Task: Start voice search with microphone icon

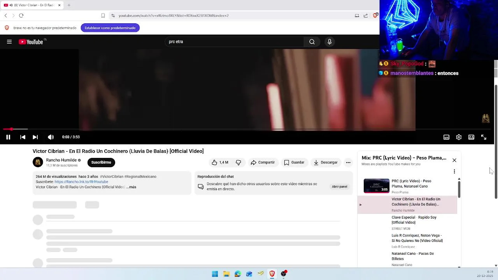Action: tap(330, 42)
